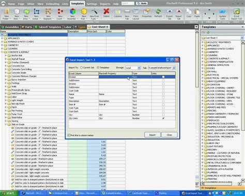Switch to the Parts tab
The image size is (245, 196).
point(27,27)
